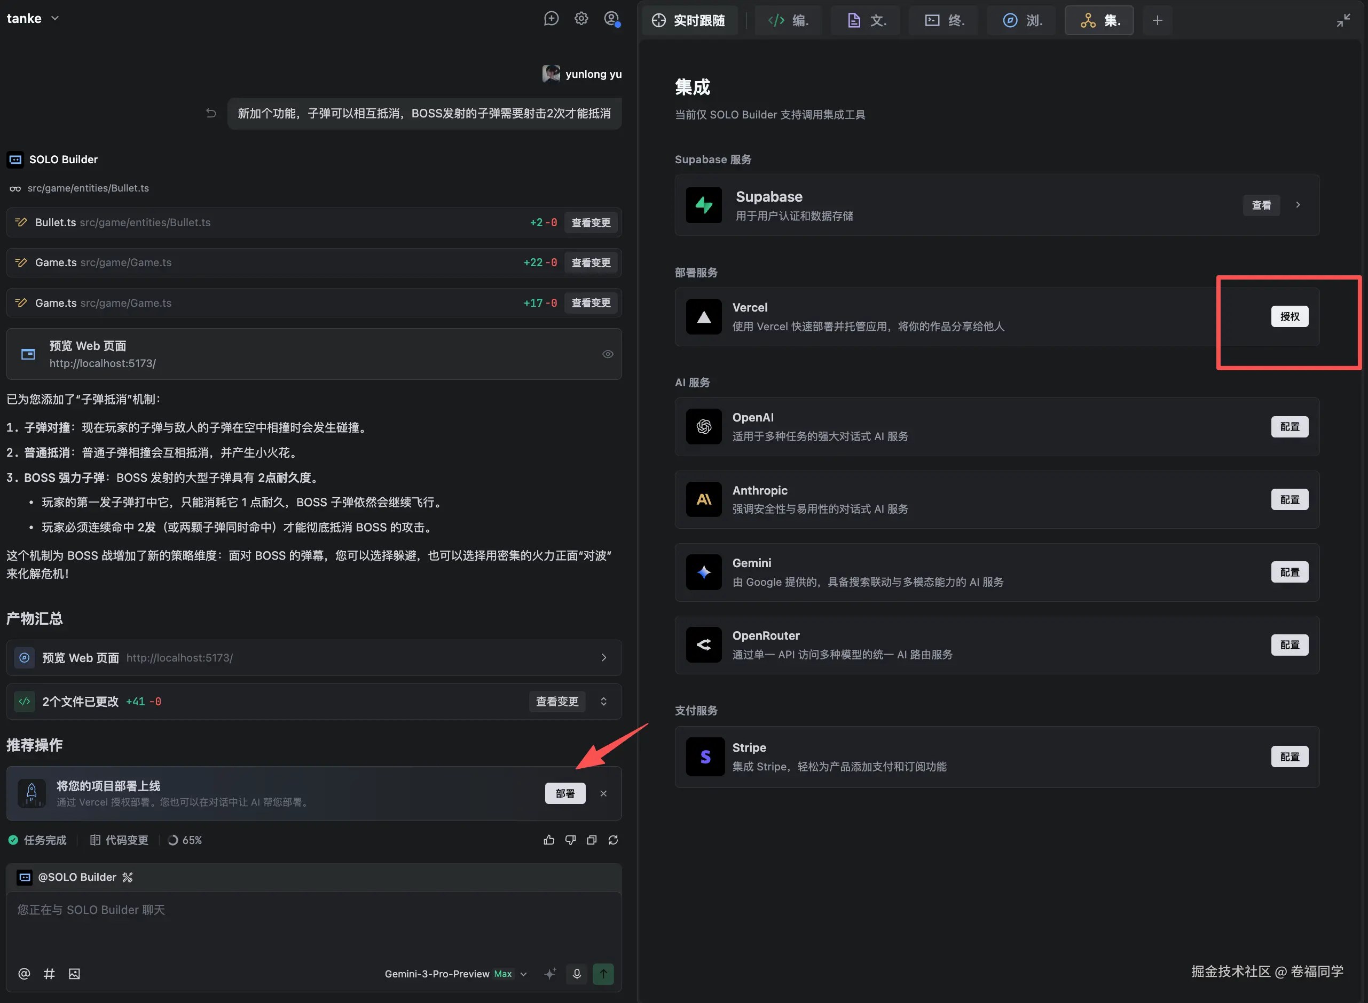
Task: Expand the 2 files changed summary arrows
Action: tap(603, 702)
